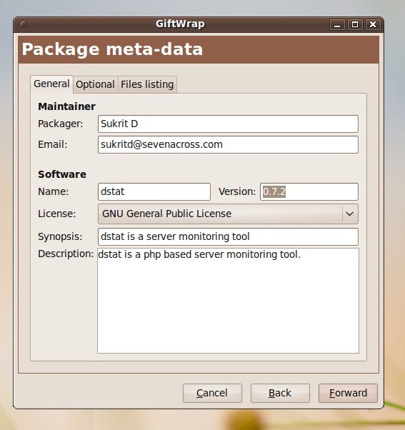This screenshot has height=430, width=405.
Task: Click the Cancel button
Action: [212, 393]
